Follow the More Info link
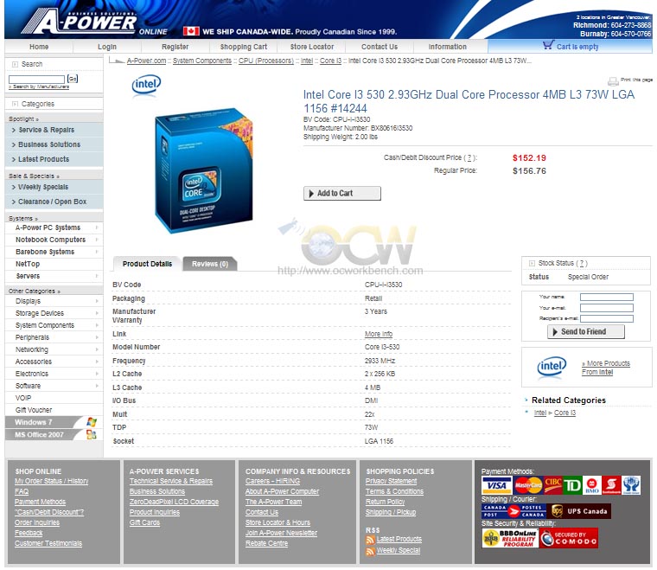657x570 pixels. click(x=379, y=334)
